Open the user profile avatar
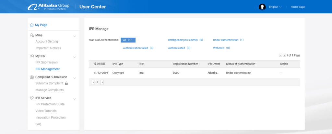Viewport: 332px width, 134px height. click(x=262, y=7)
